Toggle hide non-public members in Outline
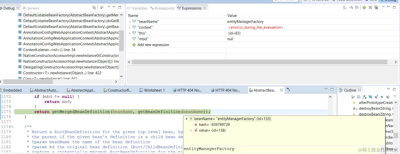The width and height of the screenshot is (400, 154). point(382,97)
